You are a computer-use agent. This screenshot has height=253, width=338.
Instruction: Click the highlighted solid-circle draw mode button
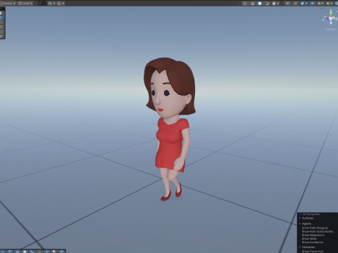[260, 4]
